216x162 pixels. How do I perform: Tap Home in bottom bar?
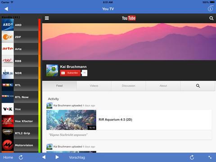8,157
